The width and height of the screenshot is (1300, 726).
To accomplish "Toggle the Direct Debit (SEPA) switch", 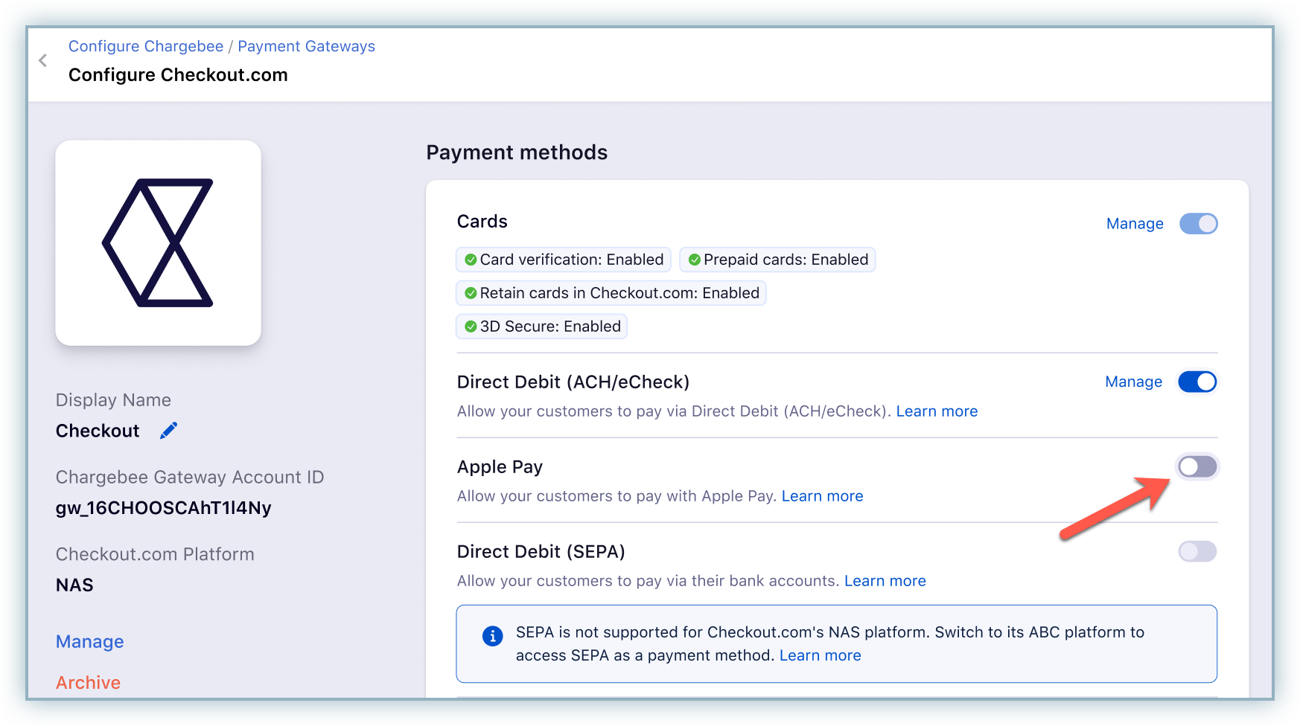I will (x=1197, y=552).
